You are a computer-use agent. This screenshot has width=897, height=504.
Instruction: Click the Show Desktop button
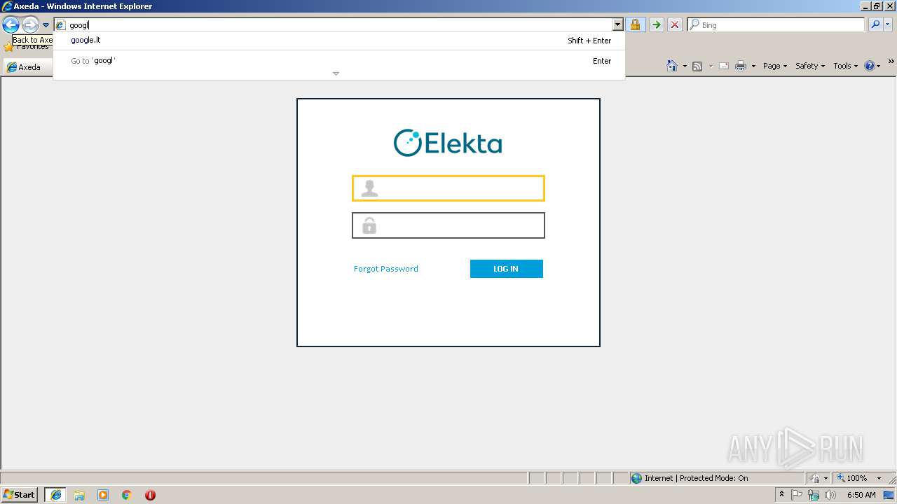point(890,495)
